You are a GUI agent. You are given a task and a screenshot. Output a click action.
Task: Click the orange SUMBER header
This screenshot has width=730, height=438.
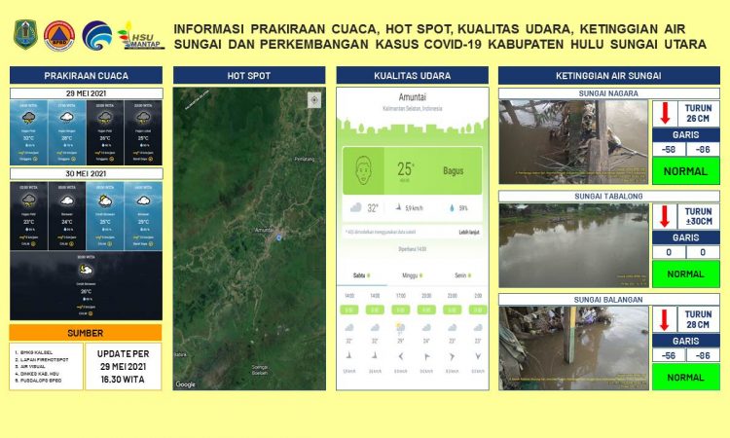point(86,332)
